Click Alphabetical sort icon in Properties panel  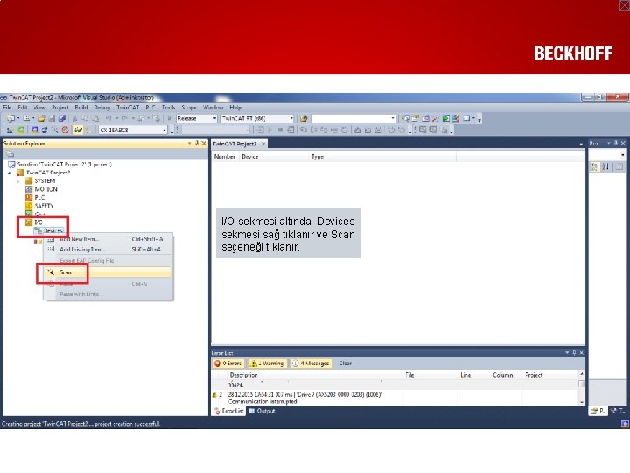tap(605, 166)
